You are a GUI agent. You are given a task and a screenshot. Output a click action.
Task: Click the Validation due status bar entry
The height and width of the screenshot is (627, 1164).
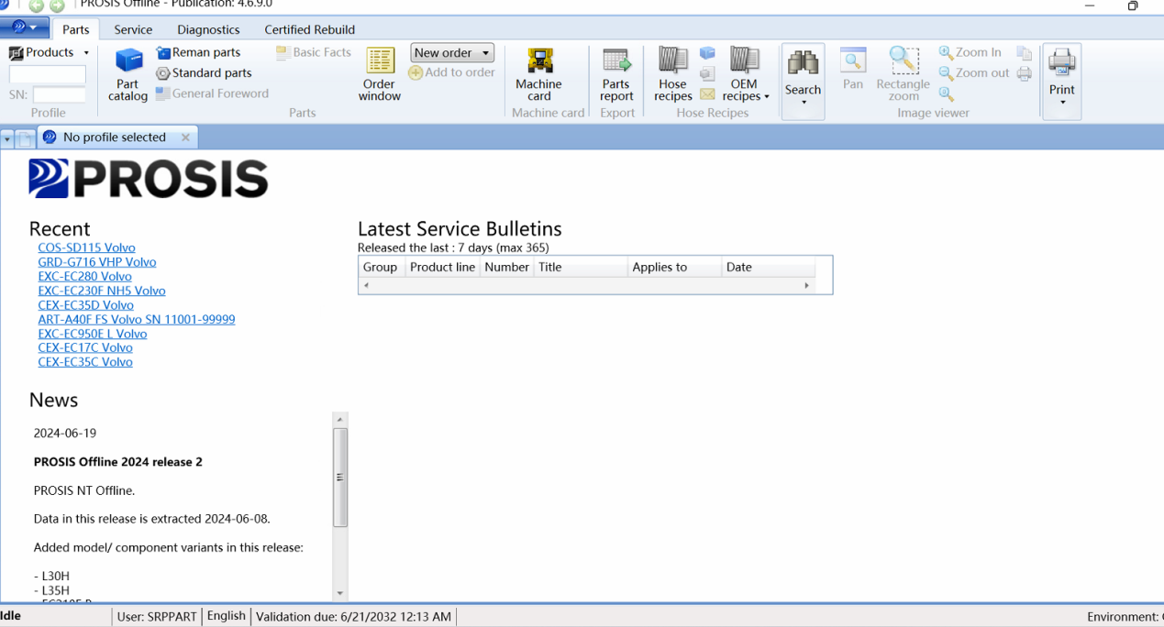[354, 616]
